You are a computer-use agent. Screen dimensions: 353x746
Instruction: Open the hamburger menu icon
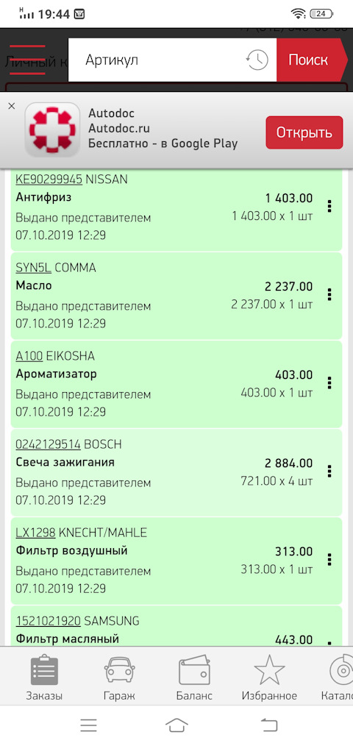pyautogui.click(x=27, y=60)
